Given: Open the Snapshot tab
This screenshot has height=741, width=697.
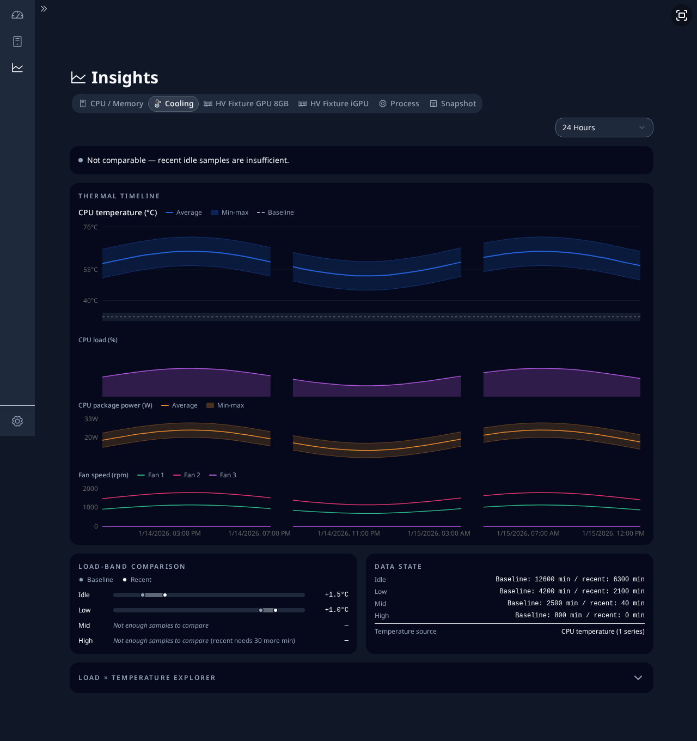Looking at the screenshot, I should click(x=453, y=104).
